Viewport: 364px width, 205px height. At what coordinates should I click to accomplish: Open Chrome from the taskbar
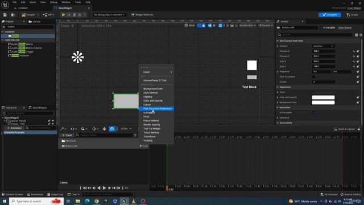(96, 201)
